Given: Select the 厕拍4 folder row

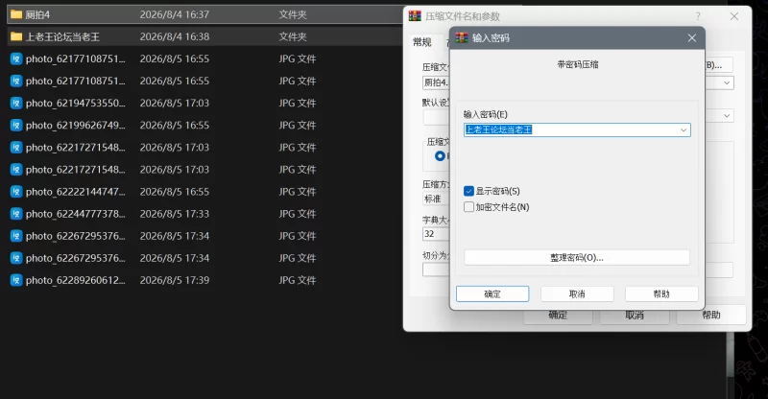Looking at the screenshot, I should coord(204,14).
